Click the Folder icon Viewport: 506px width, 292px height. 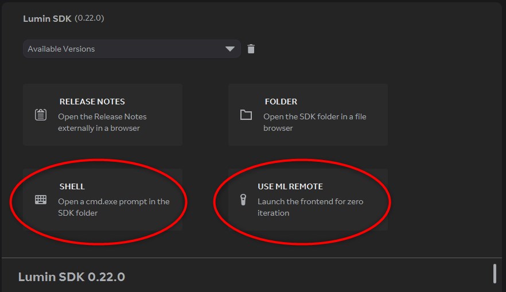[x=246, y=115]
